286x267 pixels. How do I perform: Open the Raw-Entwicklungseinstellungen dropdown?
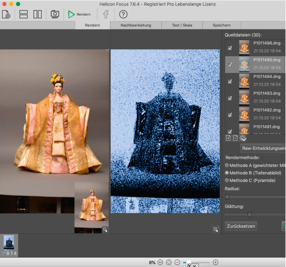pos(263,148)
